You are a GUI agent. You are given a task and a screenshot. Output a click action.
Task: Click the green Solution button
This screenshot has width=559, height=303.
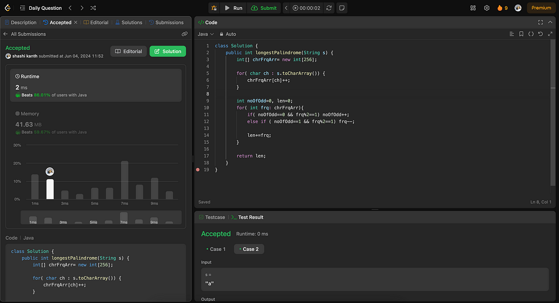pos(168,51)
